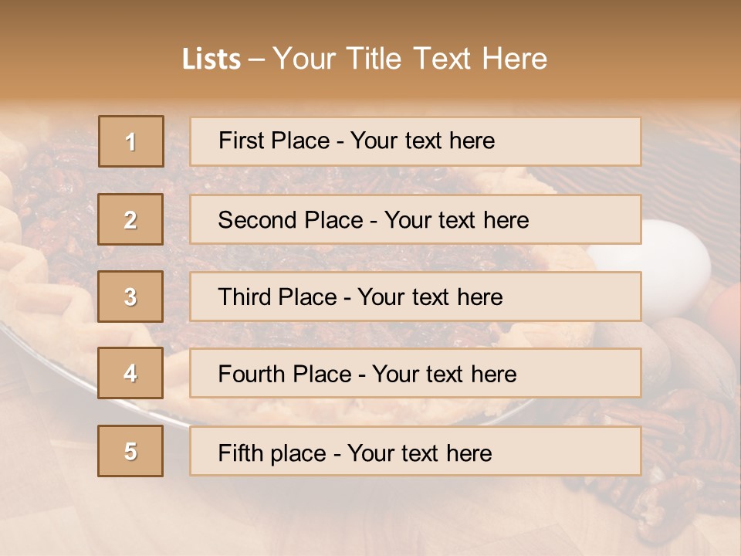Click the pecan nuts at bottom right
The width and height of the screenshot is (741, 556).
tap(679, 463)
